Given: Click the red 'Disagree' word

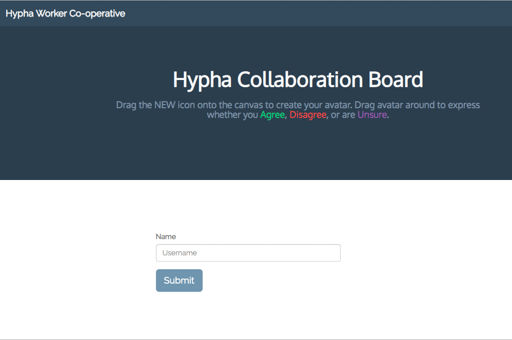Looking at the screenshot, I should [308, 115].
